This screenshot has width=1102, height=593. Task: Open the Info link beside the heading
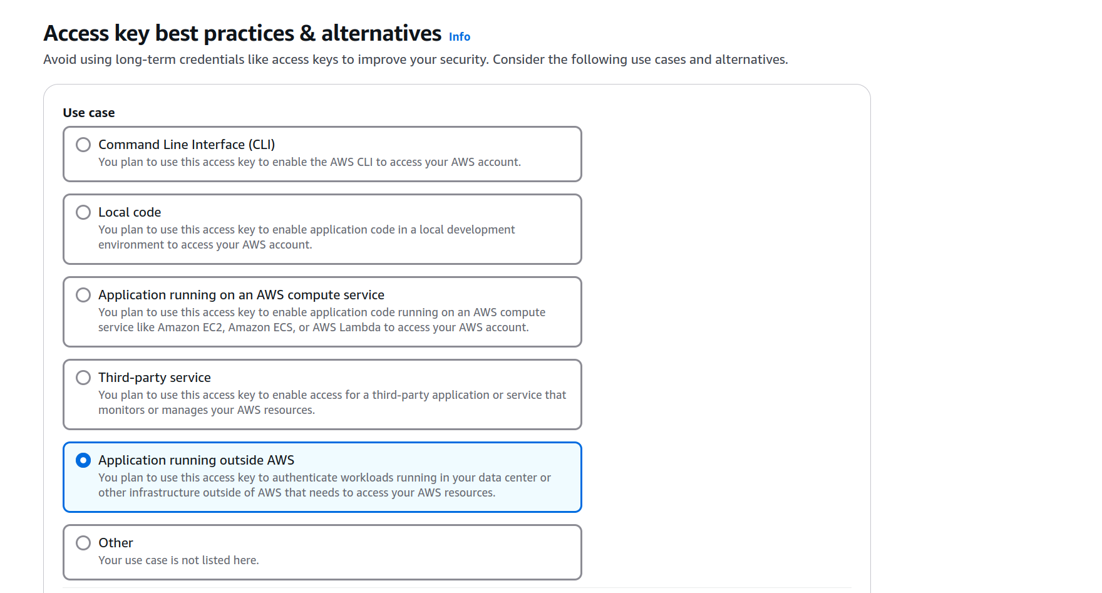(459, 37)
